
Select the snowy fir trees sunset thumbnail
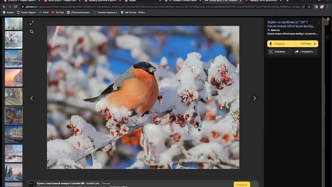click(13, 172)
